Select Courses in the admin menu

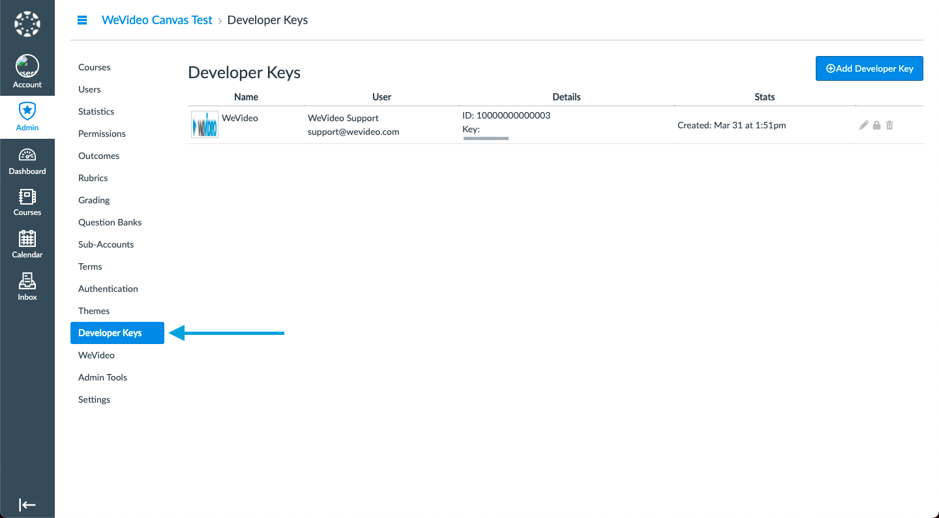coord(95,67)
